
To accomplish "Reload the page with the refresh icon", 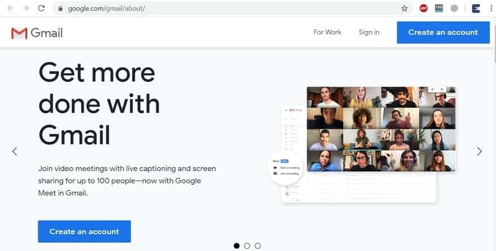I will [42, 8].
